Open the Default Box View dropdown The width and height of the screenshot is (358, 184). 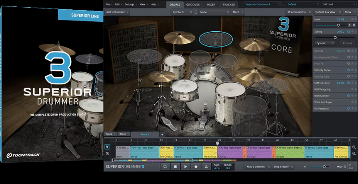328,12
